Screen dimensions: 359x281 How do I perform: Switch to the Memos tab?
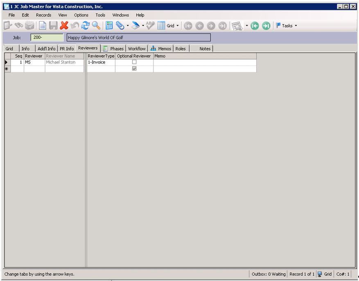(161, 49)
